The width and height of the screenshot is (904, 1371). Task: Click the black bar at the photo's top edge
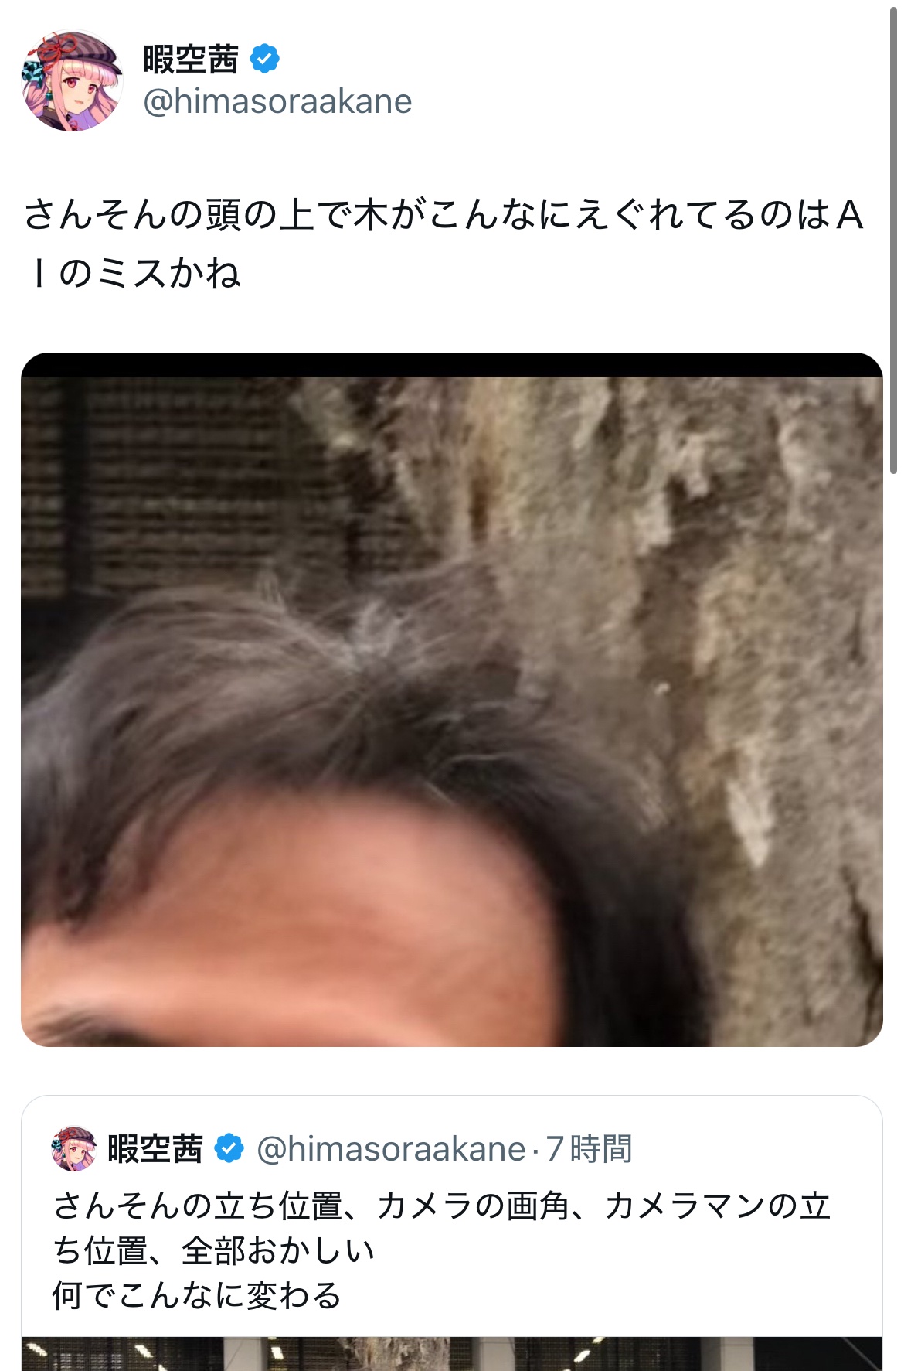pyautogui.click(x=452, y=365)
